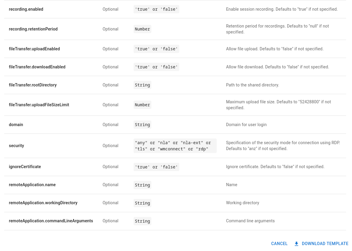Click the security property name
Viewport: 352px width, 251px height.
pos(16,146)
